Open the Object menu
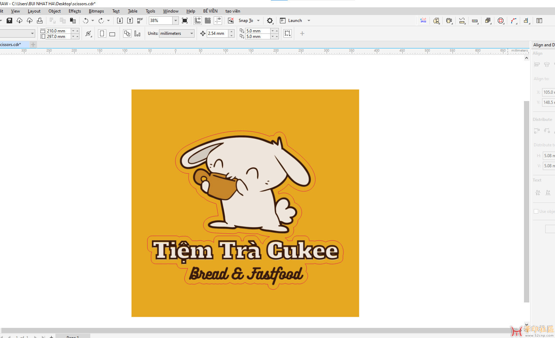The width and height of the screenshot is (555, 338). click(x=55, y=11)
